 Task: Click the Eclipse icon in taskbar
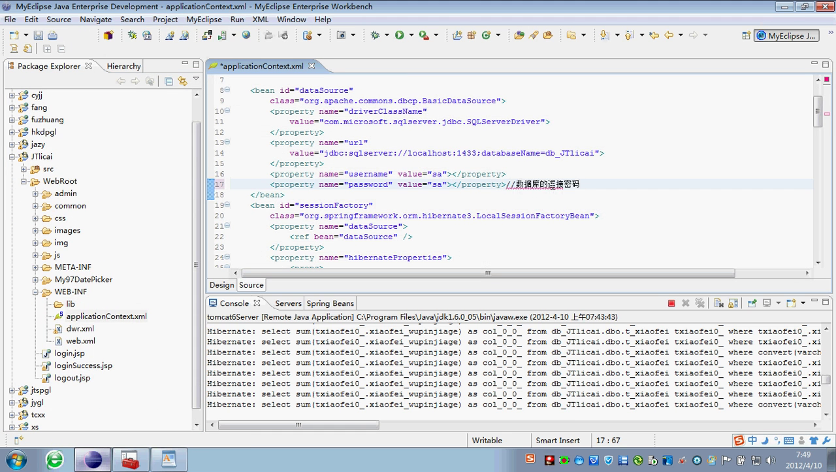click(92, 460)
